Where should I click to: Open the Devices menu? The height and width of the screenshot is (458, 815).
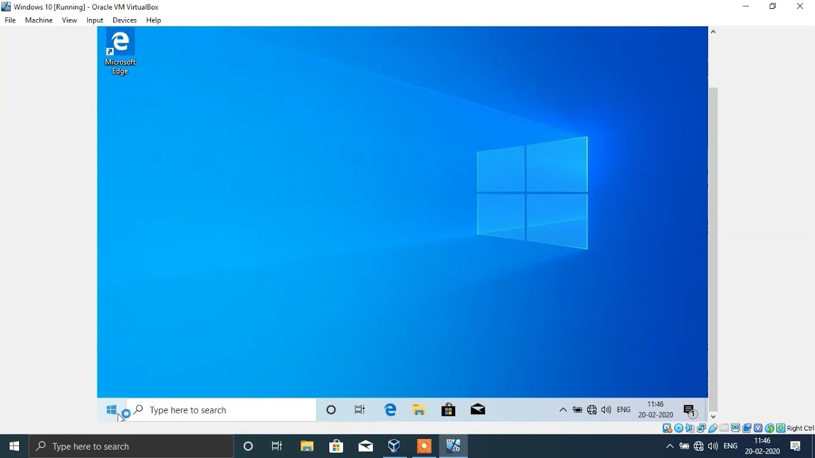pyautogui.click(x=125, y=20)
